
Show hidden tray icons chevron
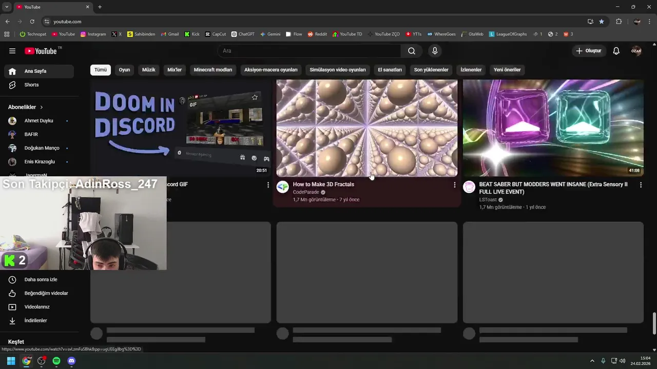[592, 361]
